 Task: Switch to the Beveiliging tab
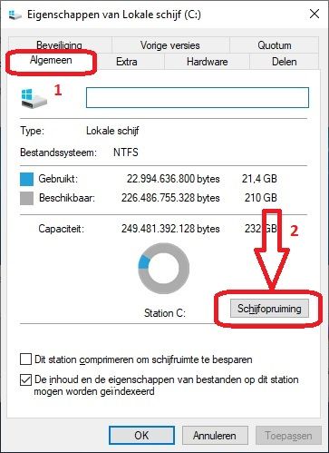pyautogui.click(x=60, y=45)
